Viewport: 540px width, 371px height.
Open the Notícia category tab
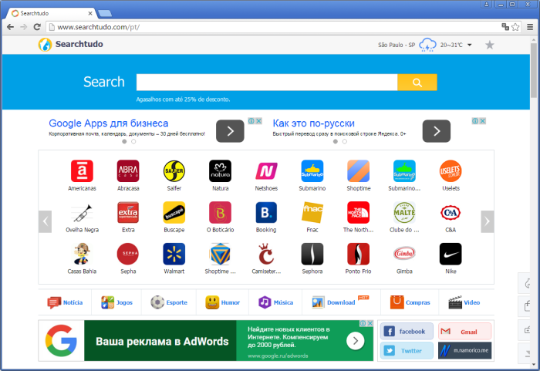[65, 302]
